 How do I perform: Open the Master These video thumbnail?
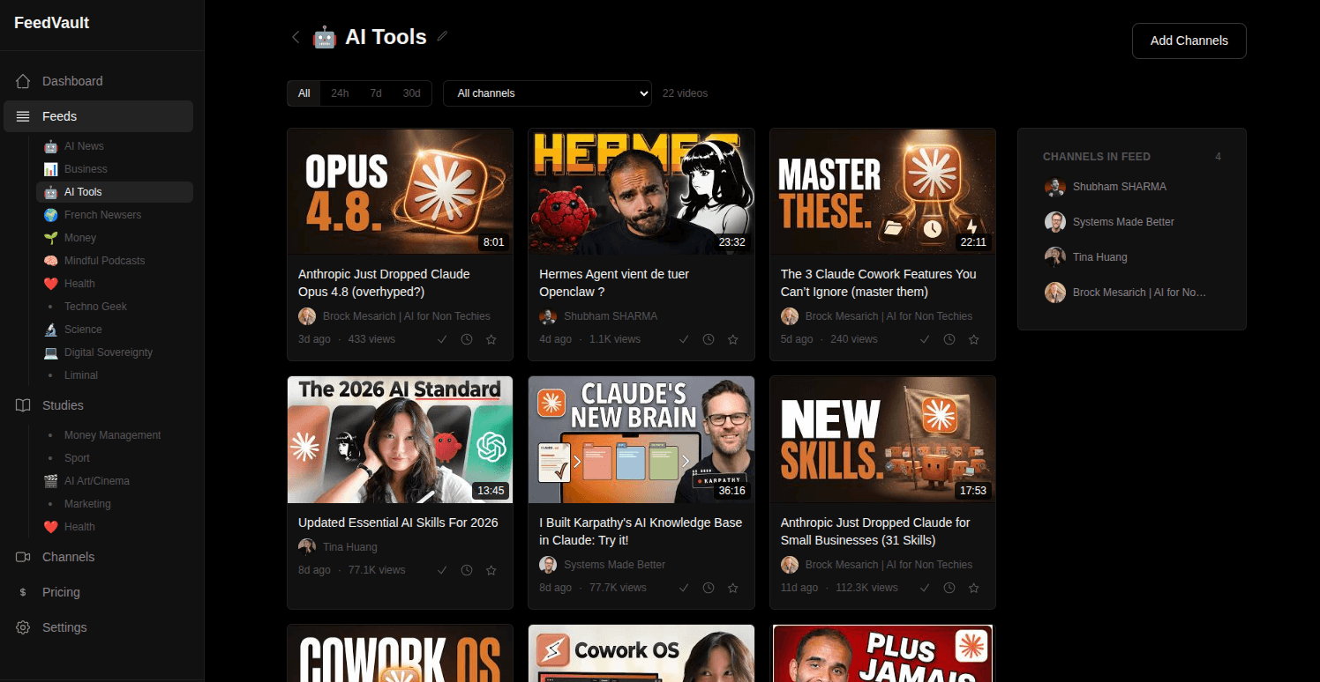tap(882, 192)
